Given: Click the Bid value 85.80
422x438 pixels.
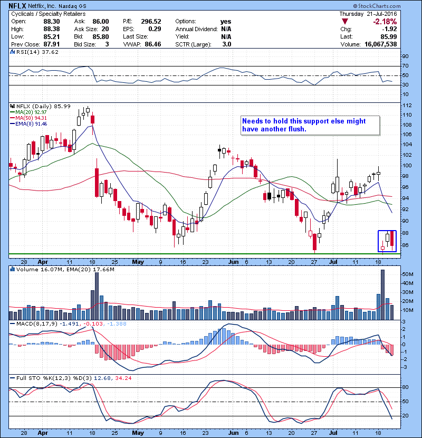Looking at the screenshot, I should point(101,36).
